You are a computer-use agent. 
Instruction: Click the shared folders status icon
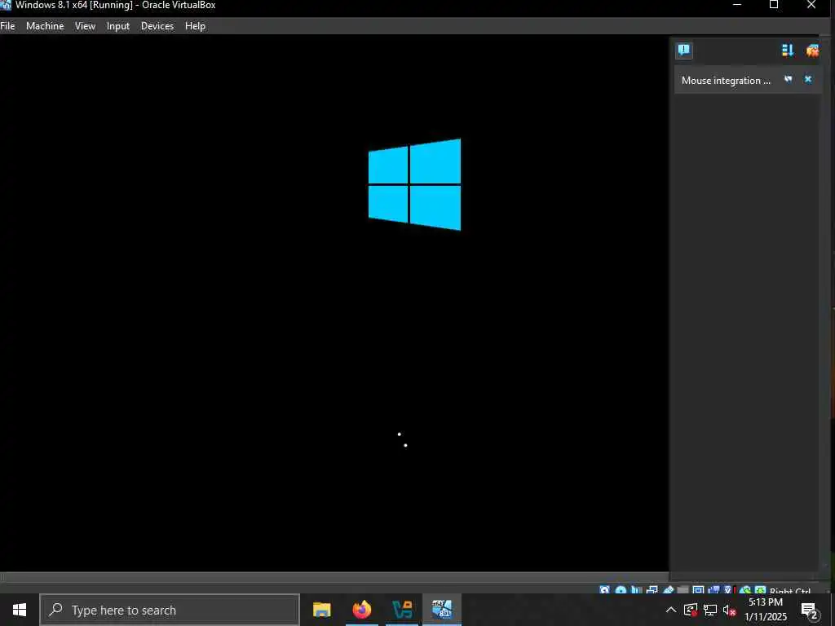(683, 590)
